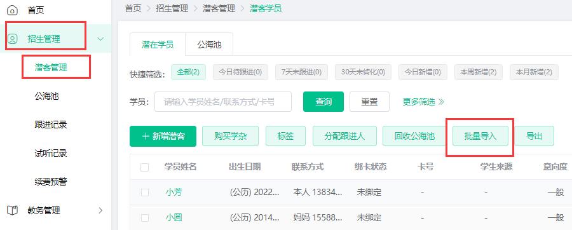Select the 今日待跟进(0) quick filter
Viewport: 572px width, 230px height.
[240, 72]
